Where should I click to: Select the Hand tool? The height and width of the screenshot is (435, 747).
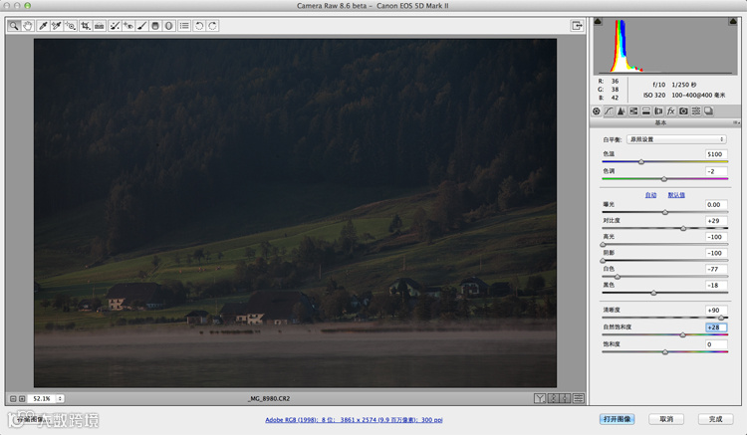28,26
